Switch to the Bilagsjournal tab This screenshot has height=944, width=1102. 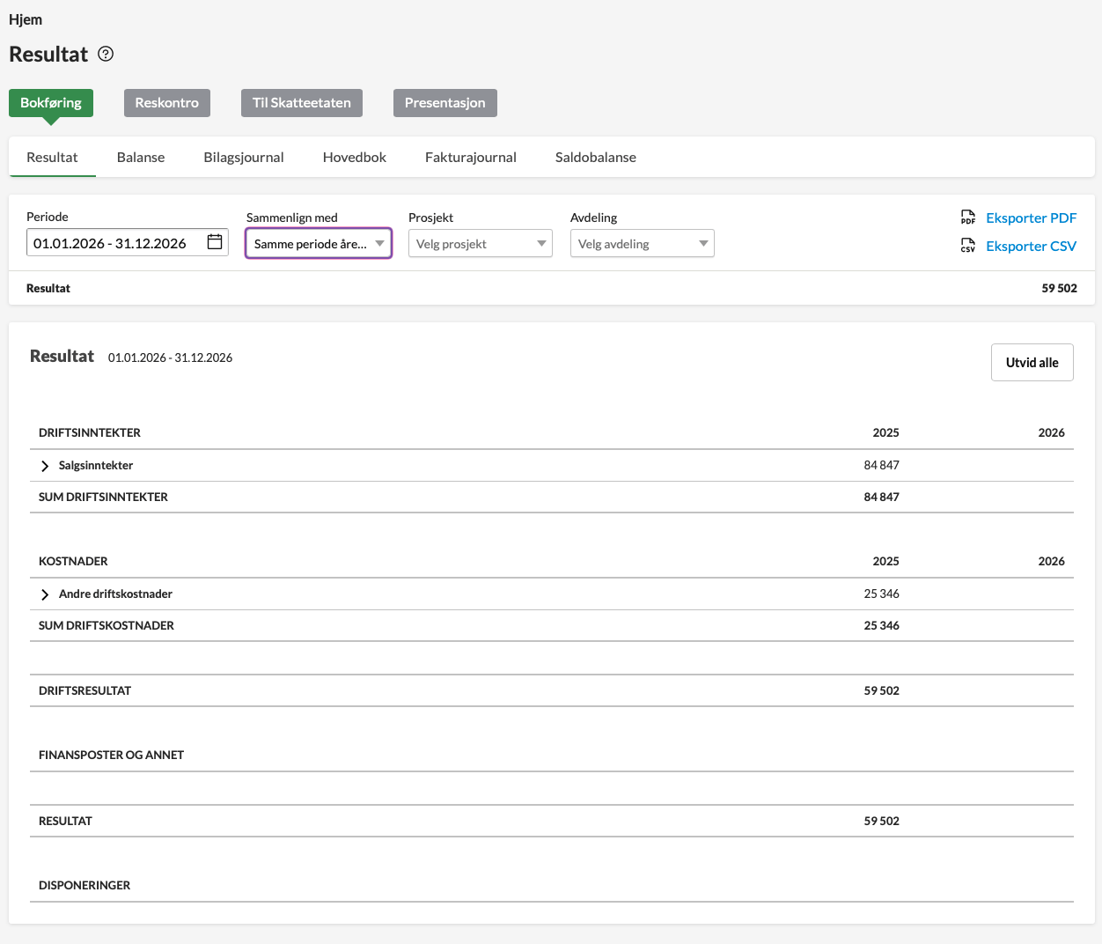click(x=244, y=158)
